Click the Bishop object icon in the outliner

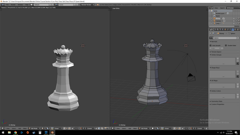[215, 18]
